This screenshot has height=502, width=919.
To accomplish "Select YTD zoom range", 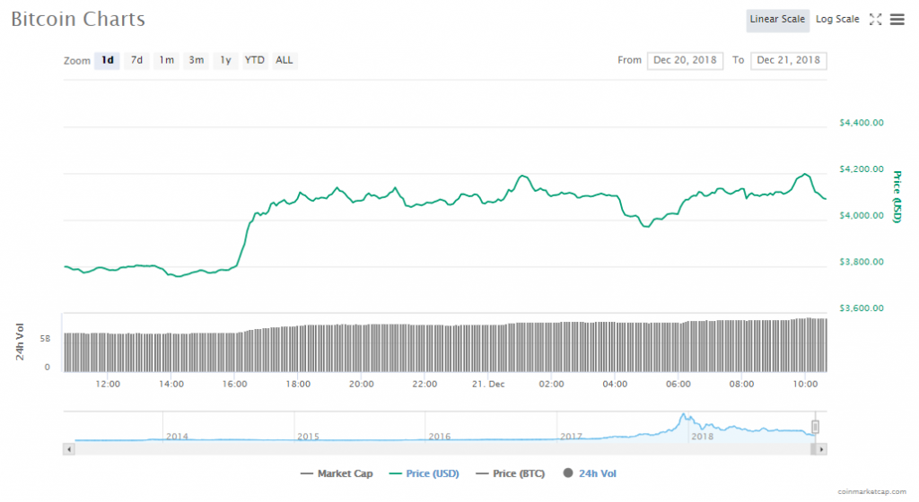I will [x=255, y=60].
